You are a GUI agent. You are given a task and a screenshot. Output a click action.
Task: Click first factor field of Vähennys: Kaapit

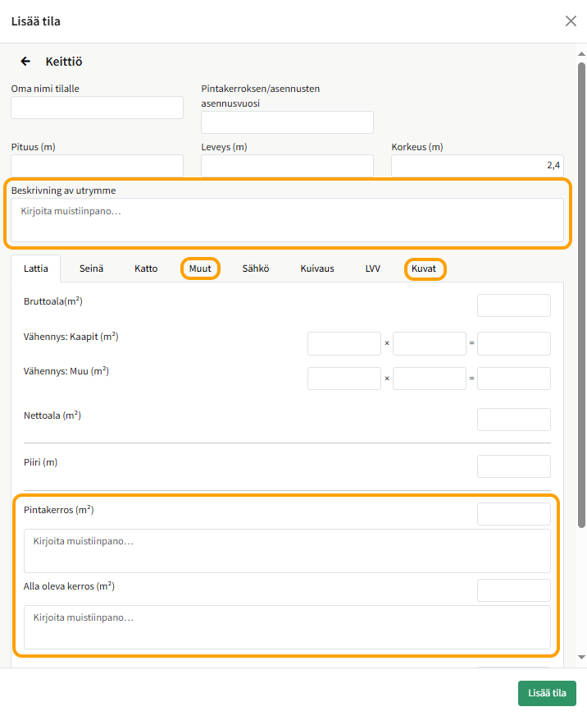point(344,343)
